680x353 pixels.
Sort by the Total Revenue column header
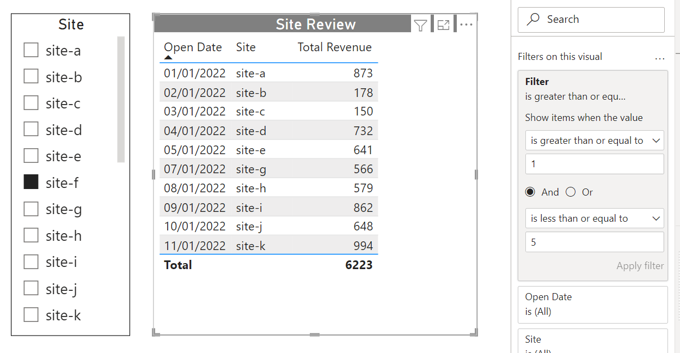(334, 47)
